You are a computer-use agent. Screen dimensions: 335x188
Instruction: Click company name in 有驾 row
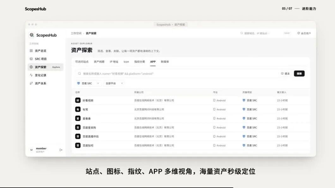coord(149,109)
